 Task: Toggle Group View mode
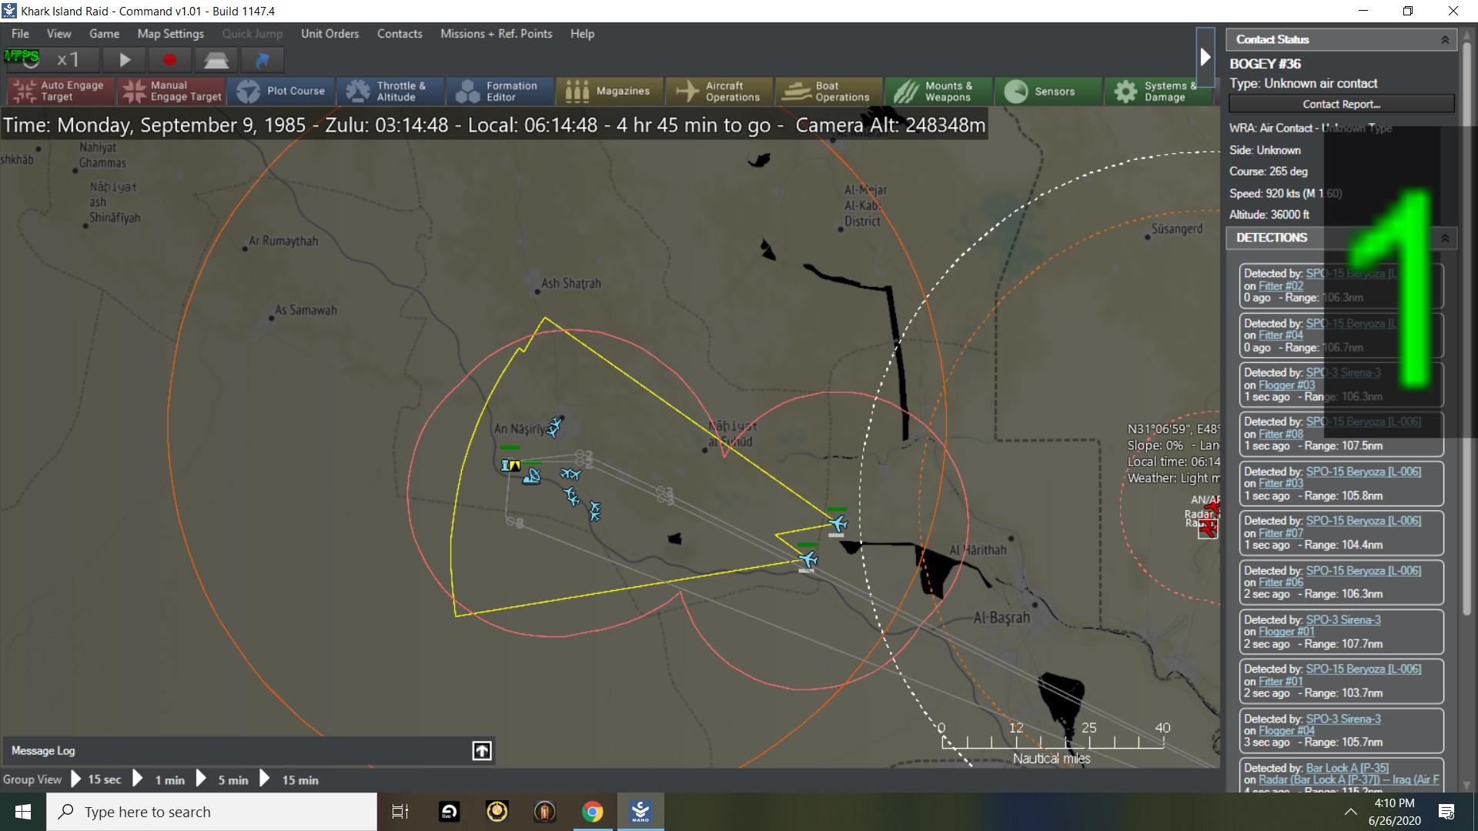(x=32, y=779)
